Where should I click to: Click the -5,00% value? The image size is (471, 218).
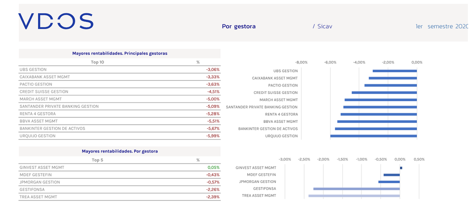click(x=213, y=99)
